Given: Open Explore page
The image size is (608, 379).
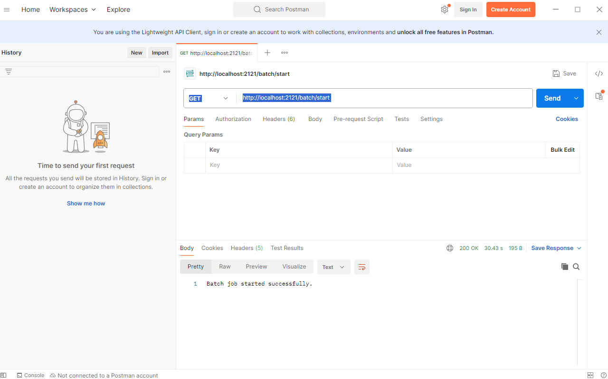Looking at the screenshot, I should tap(118, 9).
